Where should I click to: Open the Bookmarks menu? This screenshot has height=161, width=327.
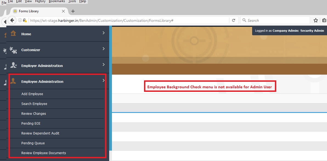(x=57, y=1)
